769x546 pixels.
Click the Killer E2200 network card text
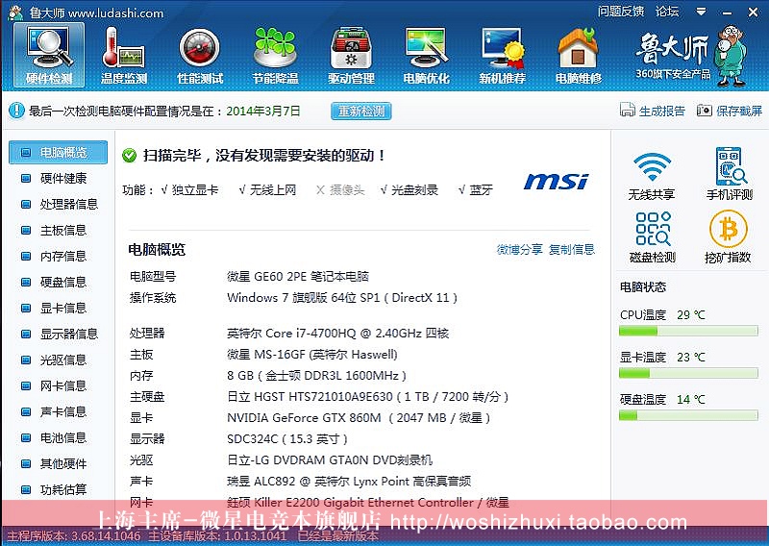pos(368,503)
